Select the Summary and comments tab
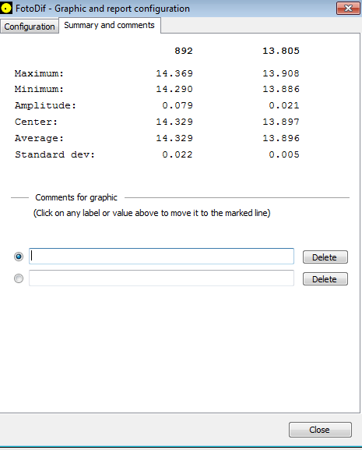362x450 pixels. click(110, 25)
